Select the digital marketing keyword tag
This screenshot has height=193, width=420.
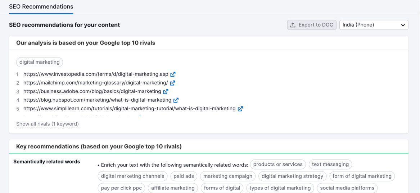40,62
